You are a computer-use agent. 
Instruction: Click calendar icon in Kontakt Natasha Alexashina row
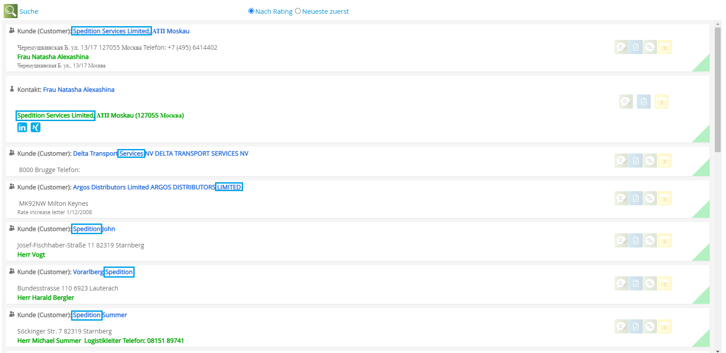tap(661, 102)
